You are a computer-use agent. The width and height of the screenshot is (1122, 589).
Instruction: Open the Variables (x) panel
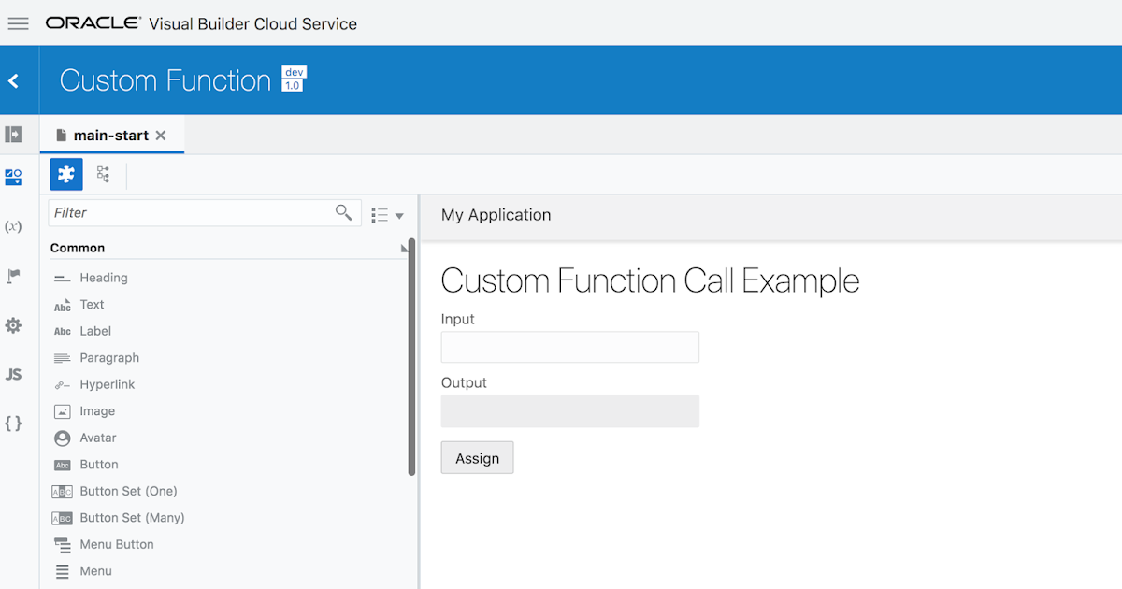[x=15, y=225]
